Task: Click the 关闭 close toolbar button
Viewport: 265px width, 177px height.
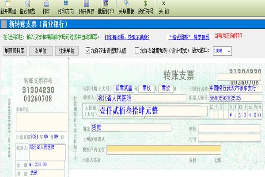Action: tap(163, 8)
